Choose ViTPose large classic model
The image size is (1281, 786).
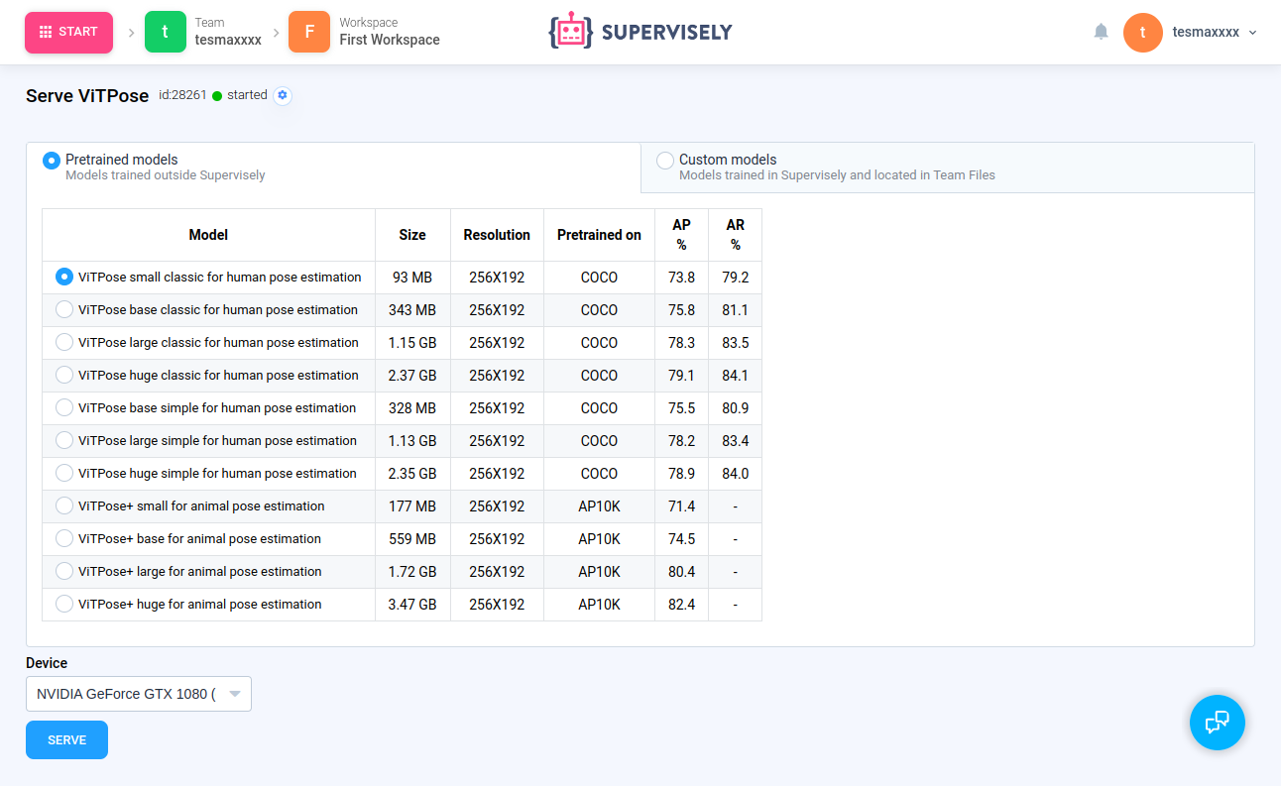(64, 342)
